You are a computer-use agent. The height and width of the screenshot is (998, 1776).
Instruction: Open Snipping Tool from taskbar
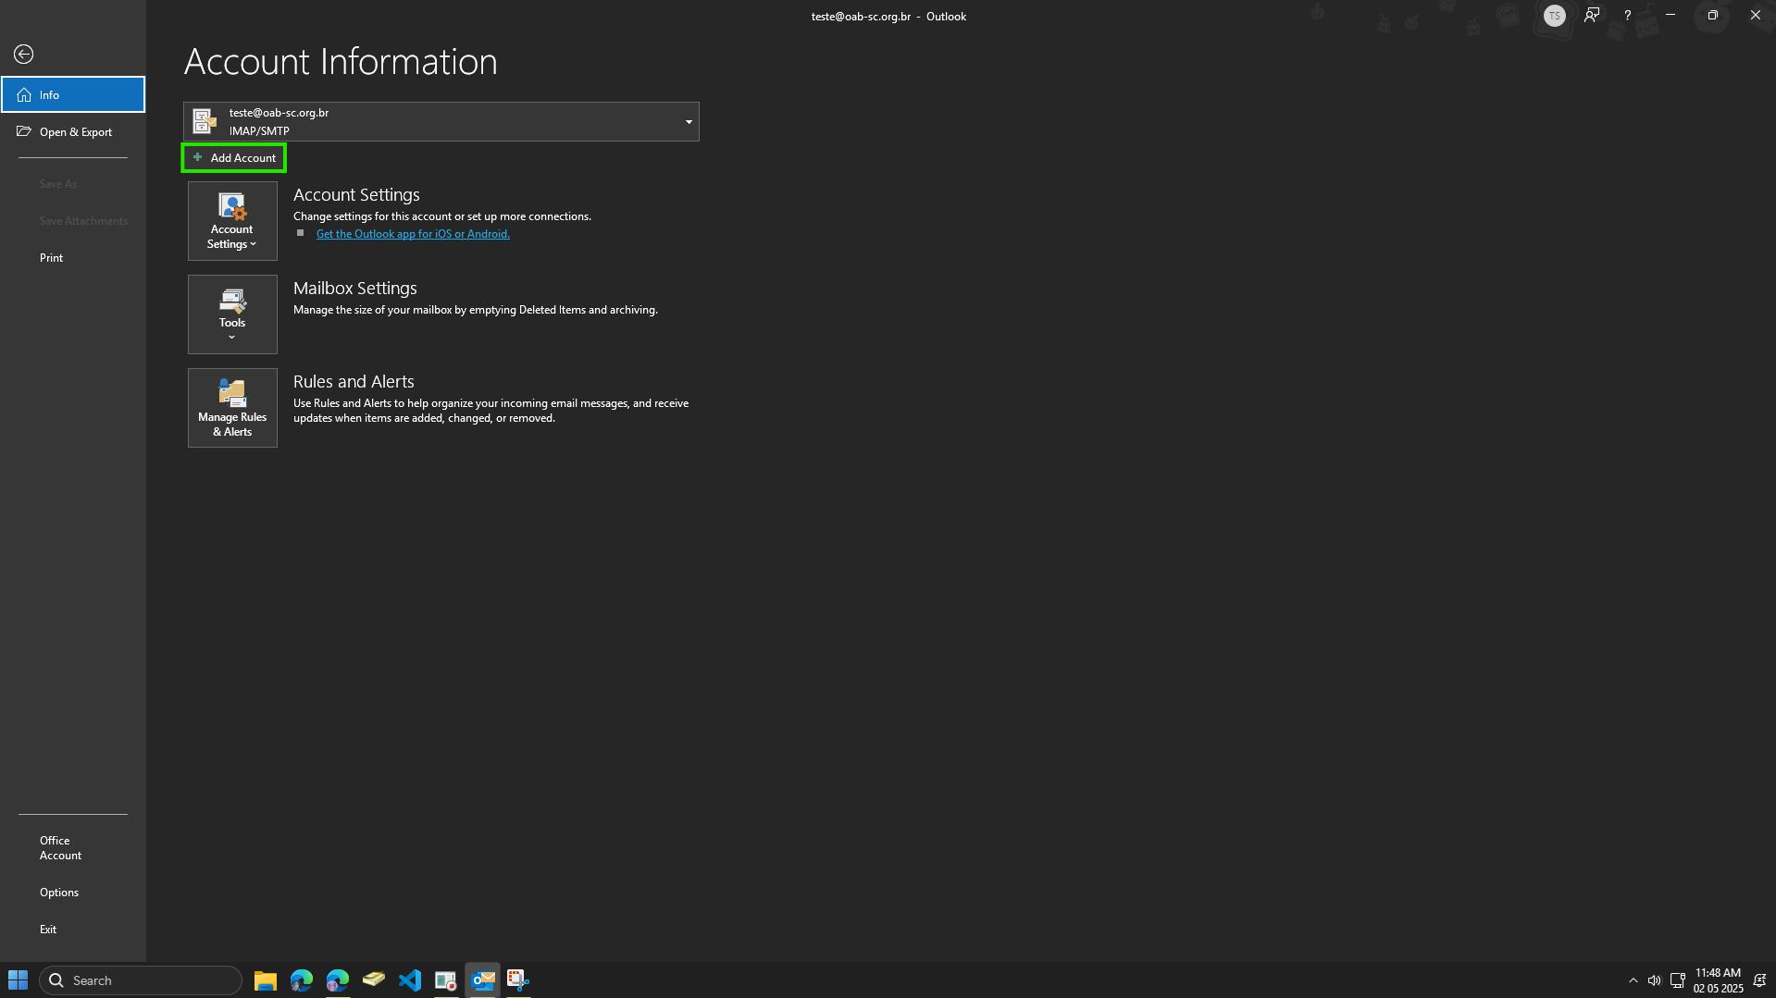(x=518, y=980)
